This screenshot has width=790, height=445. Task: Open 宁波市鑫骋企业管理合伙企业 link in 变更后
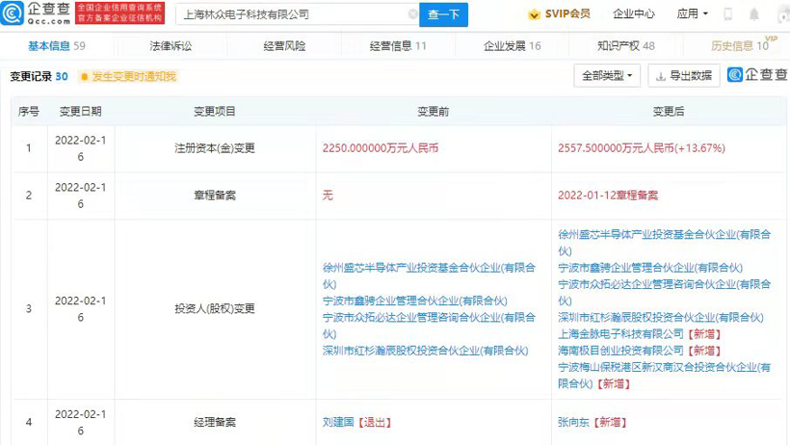pos(650,268)
